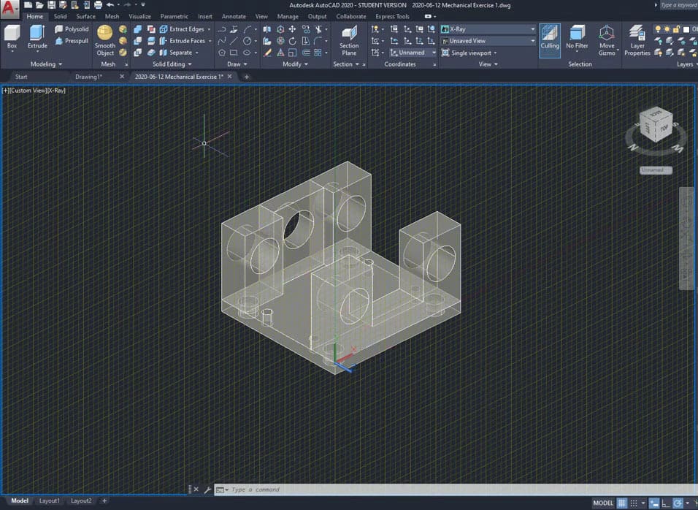The image size is (698, 510).
Task: Toggle polar tracking in status bar
Action: pos(678,503)
